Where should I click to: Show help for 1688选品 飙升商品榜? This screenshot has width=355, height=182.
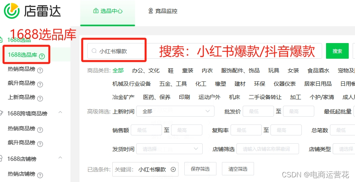pos(40,85)
